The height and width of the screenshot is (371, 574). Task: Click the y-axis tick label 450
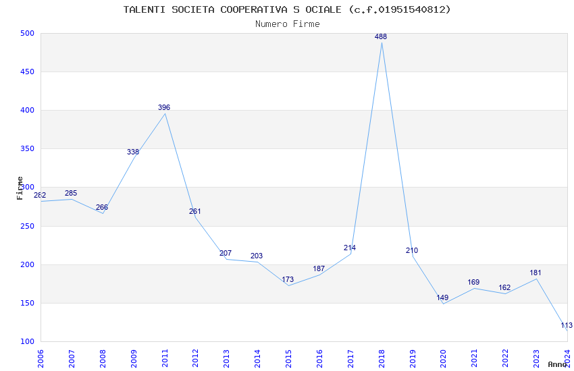(28, 72)
